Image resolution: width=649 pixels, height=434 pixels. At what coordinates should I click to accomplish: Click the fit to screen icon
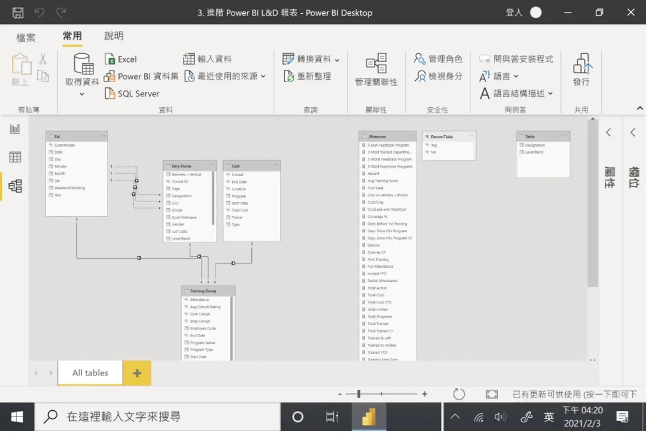[492, 394]
